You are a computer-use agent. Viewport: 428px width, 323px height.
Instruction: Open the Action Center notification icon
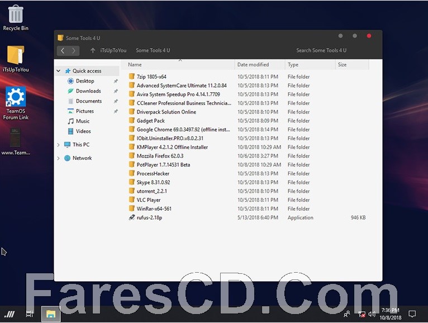412,314
